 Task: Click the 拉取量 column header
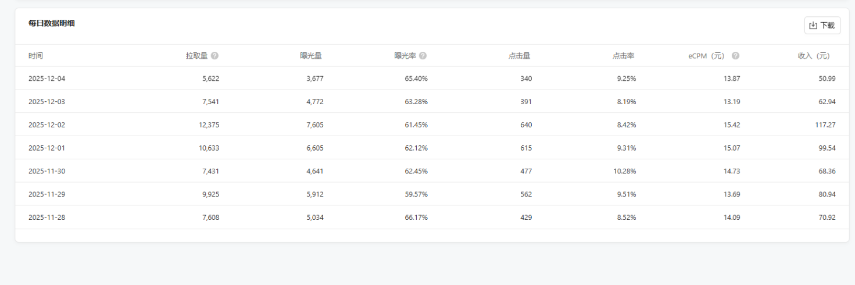tap(196, 56)
